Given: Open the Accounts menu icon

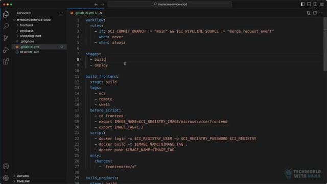Looking at the screenshot, I should [6, 166].
